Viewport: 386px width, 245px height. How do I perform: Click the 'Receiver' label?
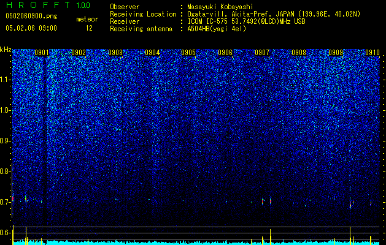[x=125, y=21]
